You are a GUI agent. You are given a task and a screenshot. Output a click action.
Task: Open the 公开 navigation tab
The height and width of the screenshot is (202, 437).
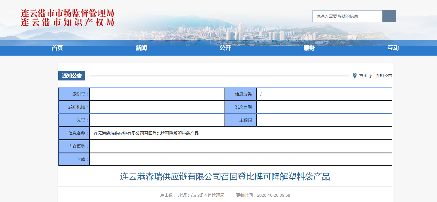225,48
